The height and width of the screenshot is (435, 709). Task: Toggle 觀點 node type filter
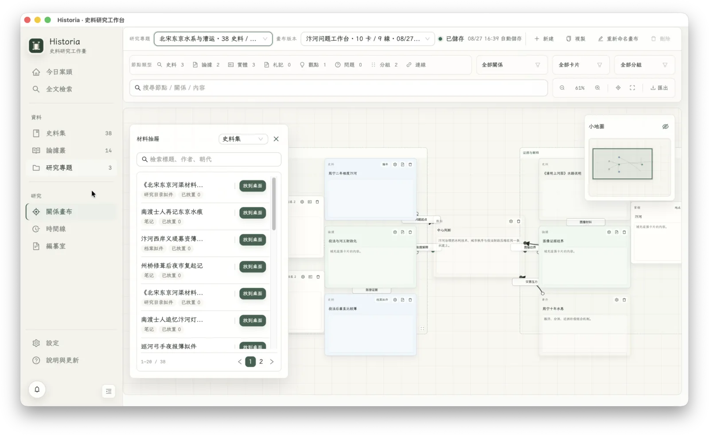coord(313,65)
